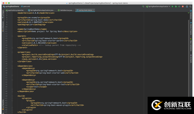Click line number 30 in gutter
194x114 pixels.
[x=6, y=73]
